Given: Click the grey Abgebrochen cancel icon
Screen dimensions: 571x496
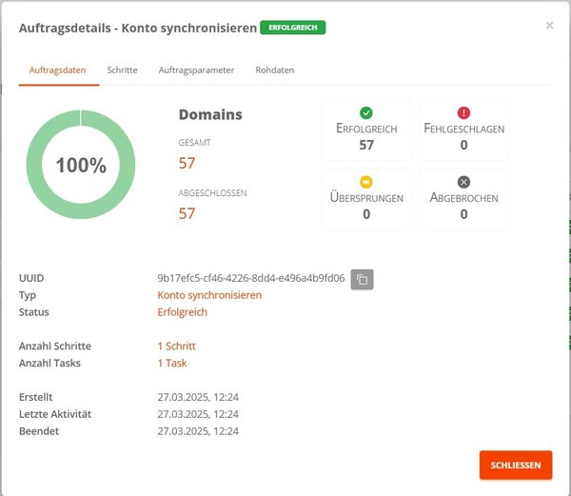Looking at the screenshot, I should click(463, 182).
